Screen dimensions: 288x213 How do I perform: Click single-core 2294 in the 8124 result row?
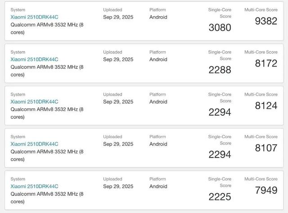(220, 113)
